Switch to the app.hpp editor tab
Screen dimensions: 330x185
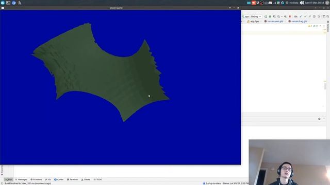[253, 21]
